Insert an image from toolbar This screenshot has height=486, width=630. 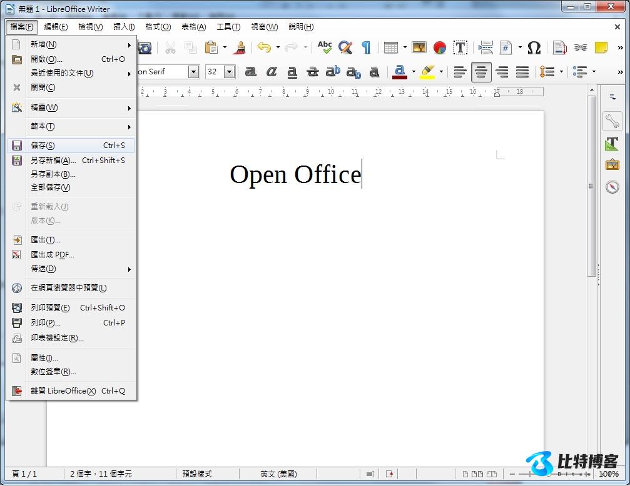(x=419, y=47)
